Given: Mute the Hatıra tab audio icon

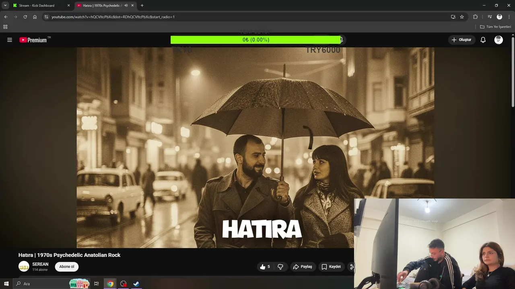Looking at the screenshot, I should click(x=126, y=6).
